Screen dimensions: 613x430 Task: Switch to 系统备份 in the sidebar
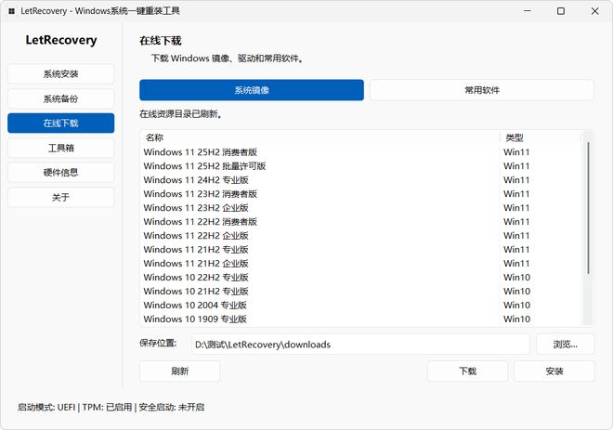coord(61,98)
